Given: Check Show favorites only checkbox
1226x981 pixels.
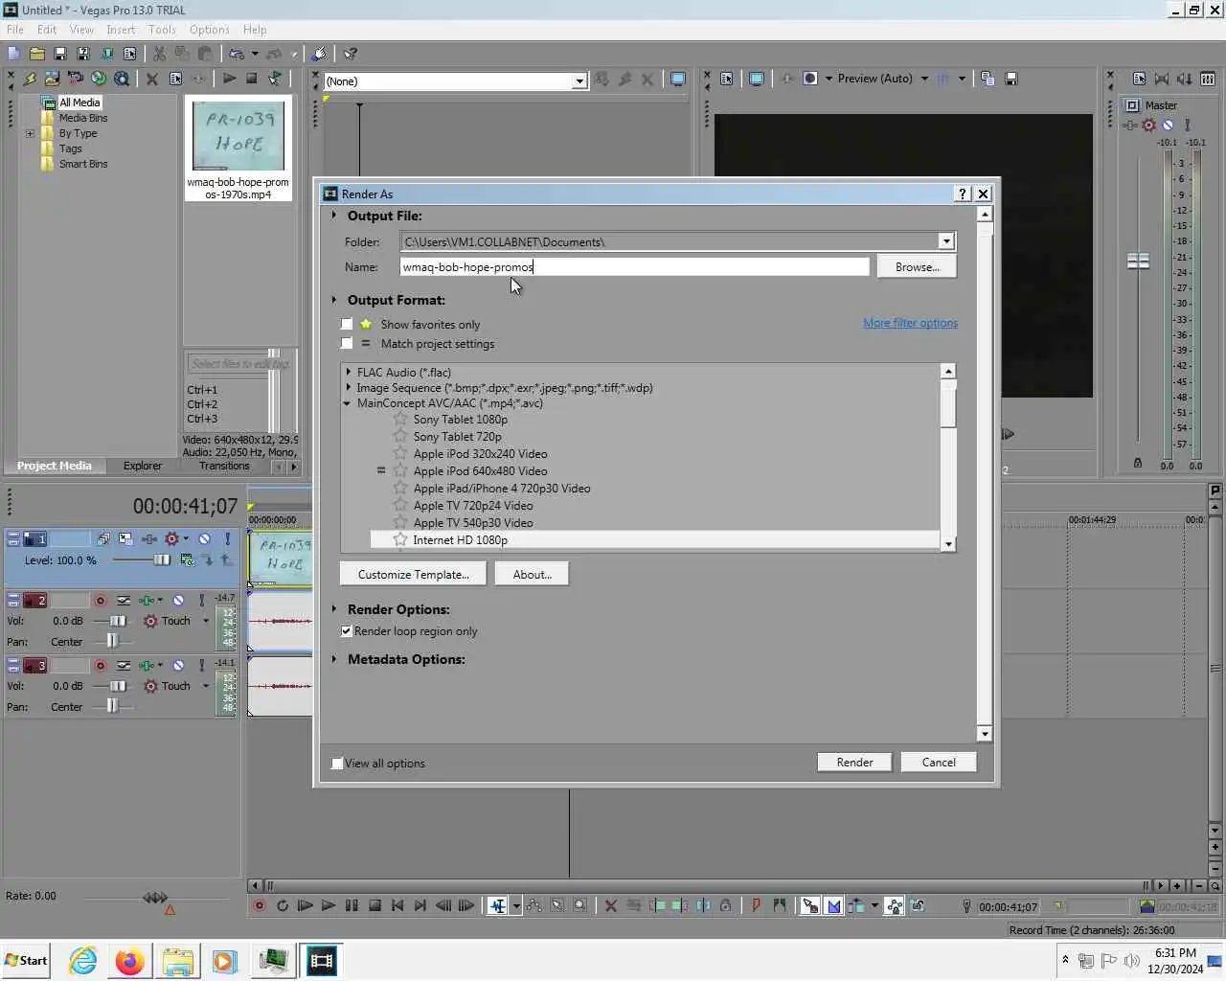Looking at the screenshot, I should pyautogui.click(x=347, y=325).
